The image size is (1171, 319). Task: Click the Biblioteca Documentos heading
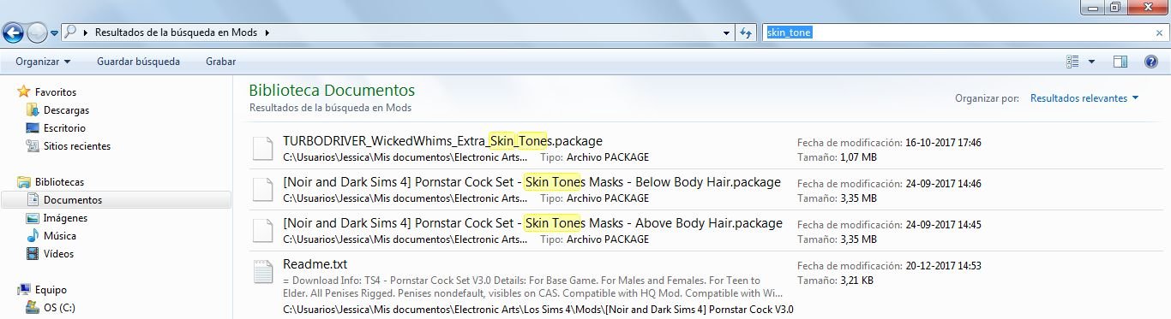click(x=332, y=90)
